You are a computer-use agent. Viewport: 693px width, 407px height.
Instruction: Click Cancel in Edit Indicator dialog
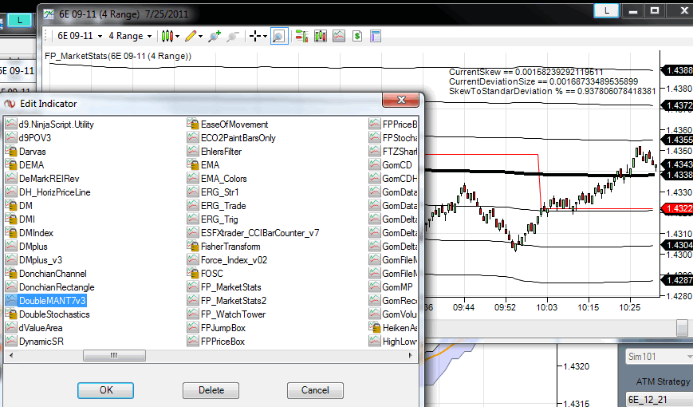pos(315,390)
